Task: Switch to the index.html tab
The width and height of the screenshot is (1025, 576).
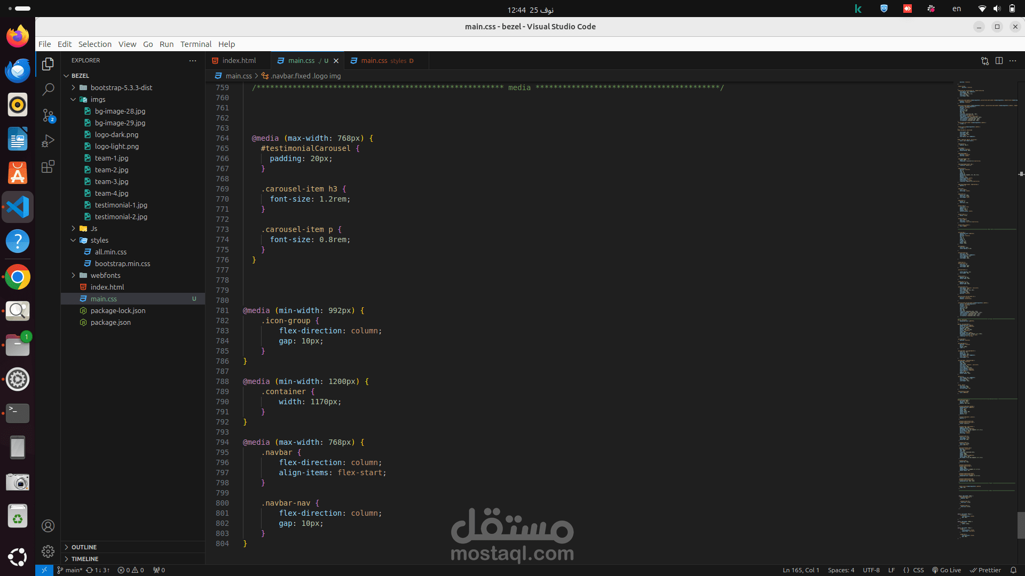Action: (239, 61)
